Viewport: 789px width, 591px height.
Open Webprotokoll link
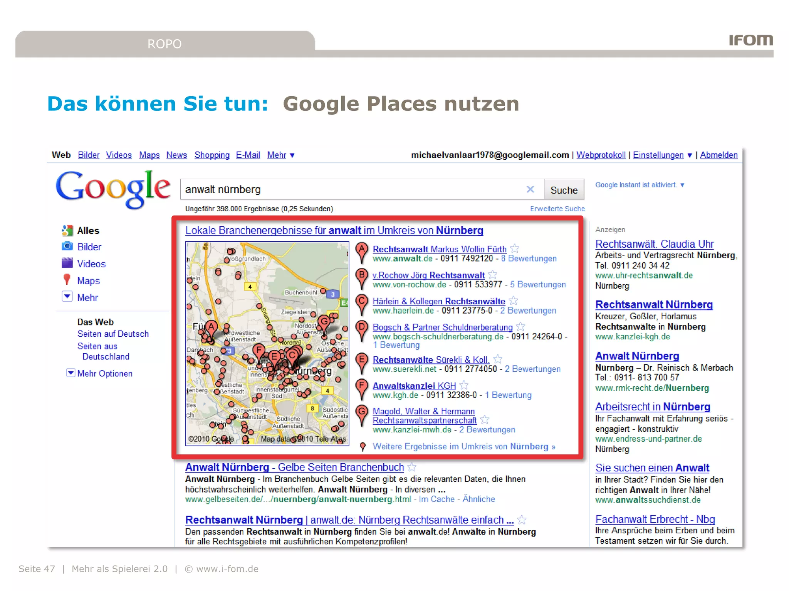[x=601, y=155]
